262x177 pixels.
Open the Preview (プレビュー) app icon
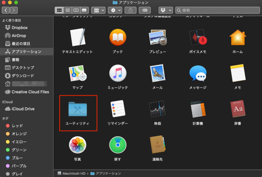[158, 37]
